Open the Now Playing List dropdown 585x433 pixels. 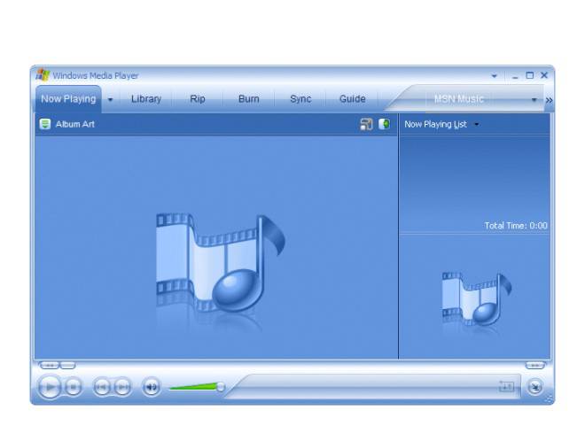coord(476,125)
